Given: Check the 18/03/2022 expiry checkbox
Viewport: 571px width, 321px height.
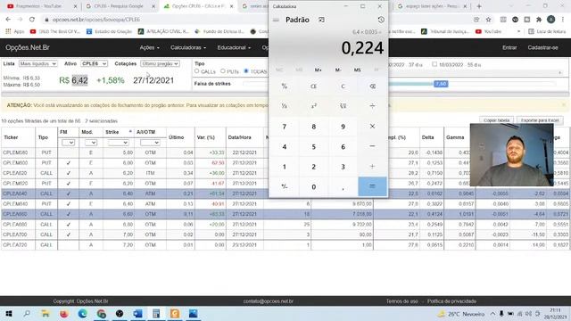Looking at the screenshot, I should point(434,64).
